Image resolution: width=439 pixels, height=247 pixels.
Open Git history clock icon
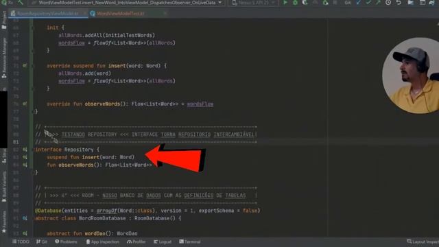point(388,3)
